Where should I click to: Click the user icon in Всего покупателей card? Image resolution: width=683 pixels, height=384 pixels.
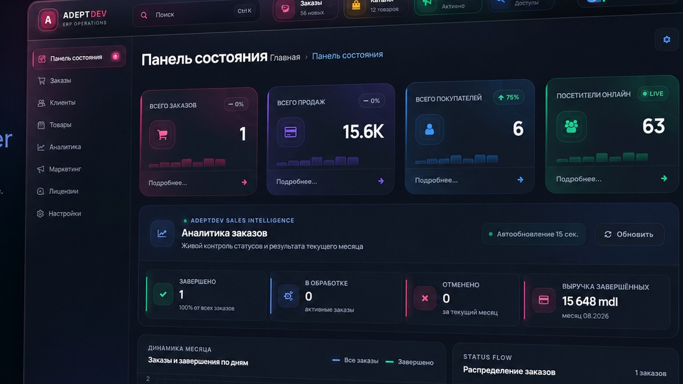coord(430,129)
